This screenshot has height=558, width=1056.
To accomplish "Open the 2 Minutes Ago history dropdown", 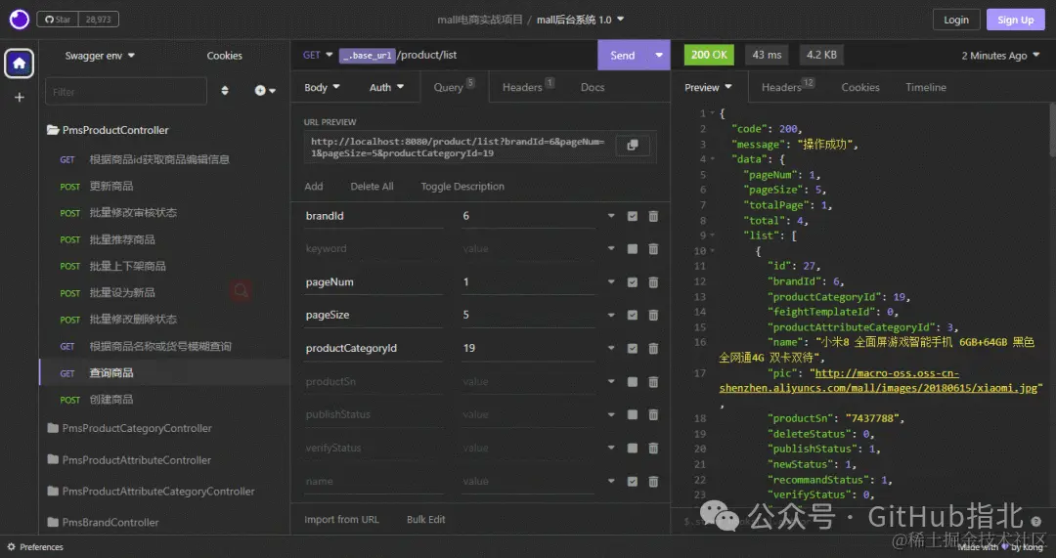I will 1000,55.
